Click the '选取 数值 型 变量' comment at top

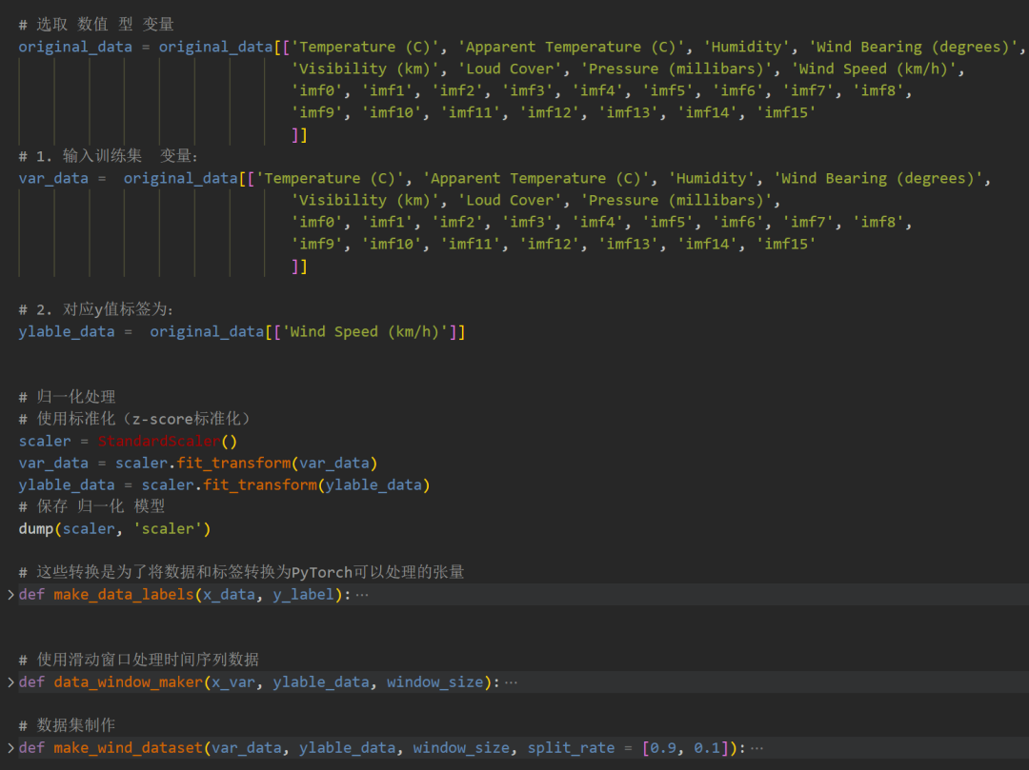(x=105, y=25)
